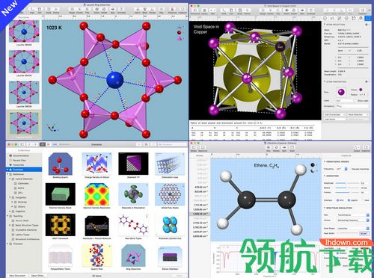Adjust the Amplitude slider
The width and height of the screenshot is (374, 278).
(x=347, y=183)
